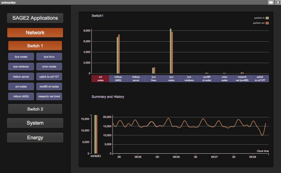Select the lyra linux node group
This screenshot has height=173, width=281.
tap(49, 56)
